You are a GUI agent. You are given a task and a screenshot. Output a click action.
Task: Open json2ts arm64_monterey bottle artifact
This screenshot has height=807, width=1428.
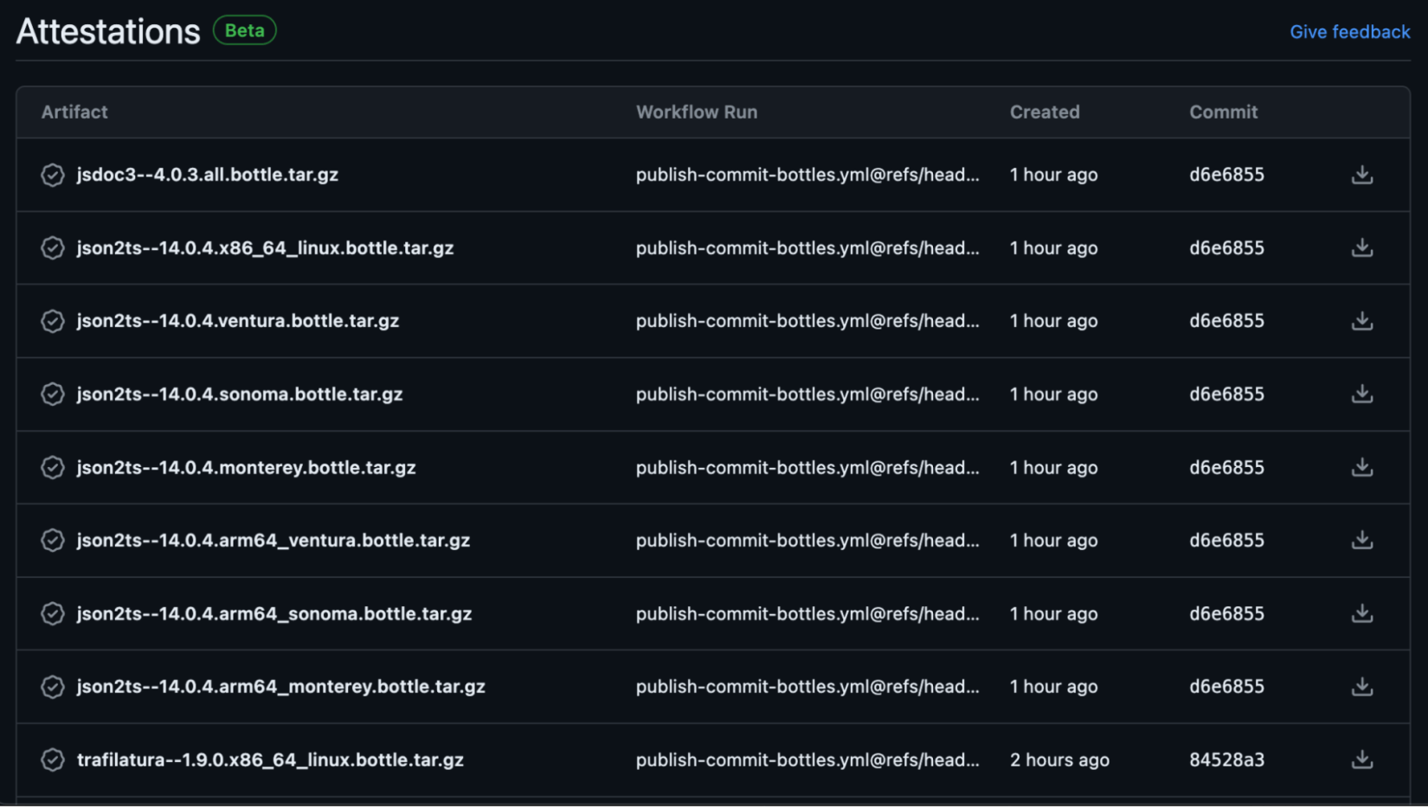281,687
